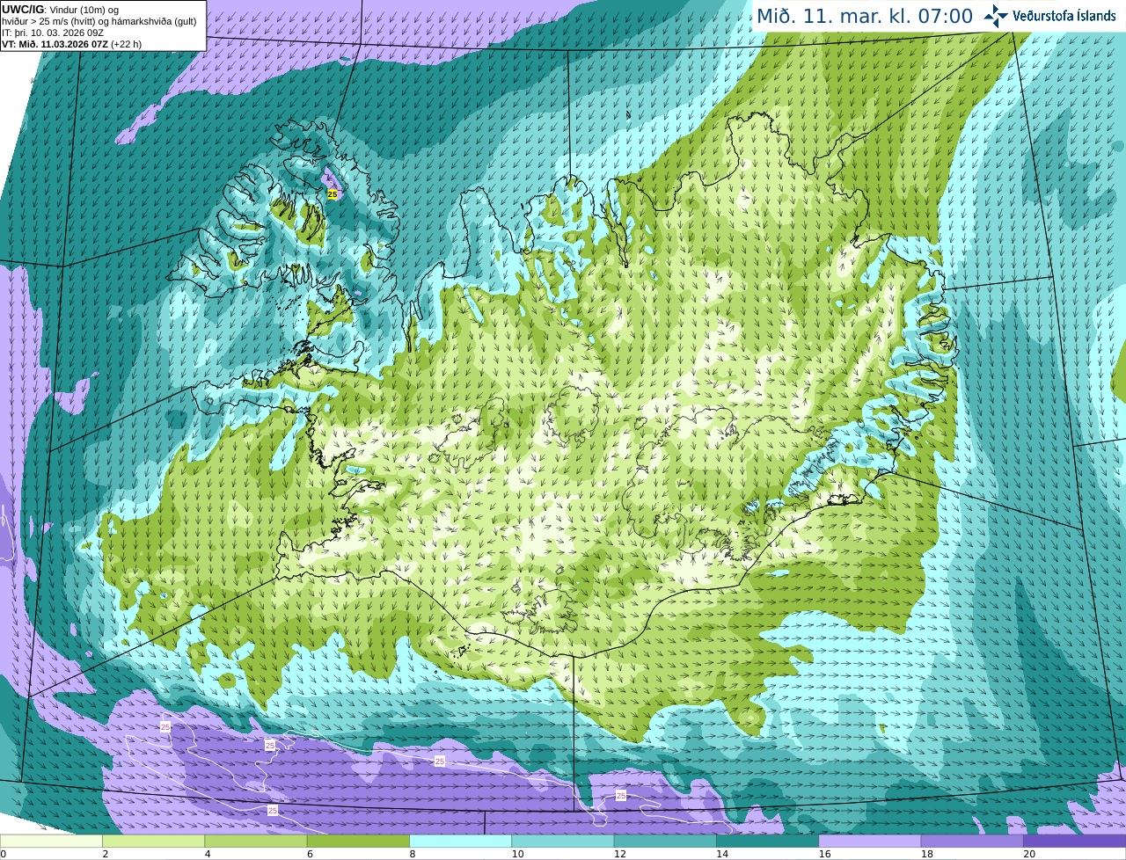Click the scale label '2'
The image size is (1126, 860).
coord(105,854)
